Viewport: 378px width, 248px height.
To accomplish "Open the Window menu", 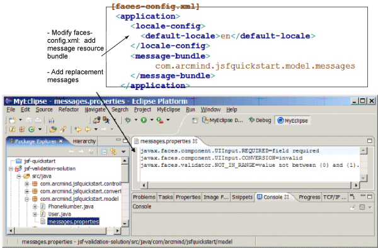I will (210, 110).
